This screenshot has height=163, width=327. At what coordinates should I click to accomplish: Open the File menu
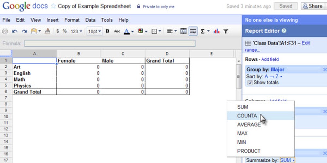(6, 20)
